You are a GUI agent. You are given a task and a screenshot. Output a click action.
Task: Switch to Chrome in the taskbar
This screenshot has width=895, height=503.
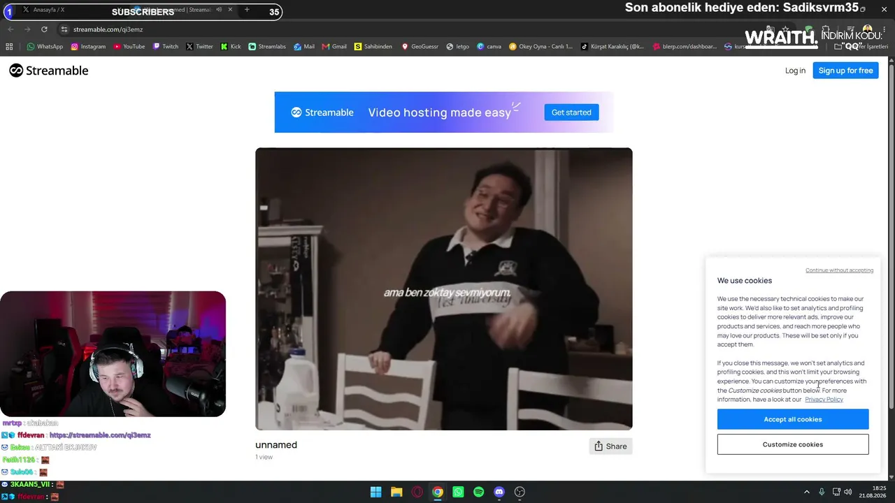(438, 492)
